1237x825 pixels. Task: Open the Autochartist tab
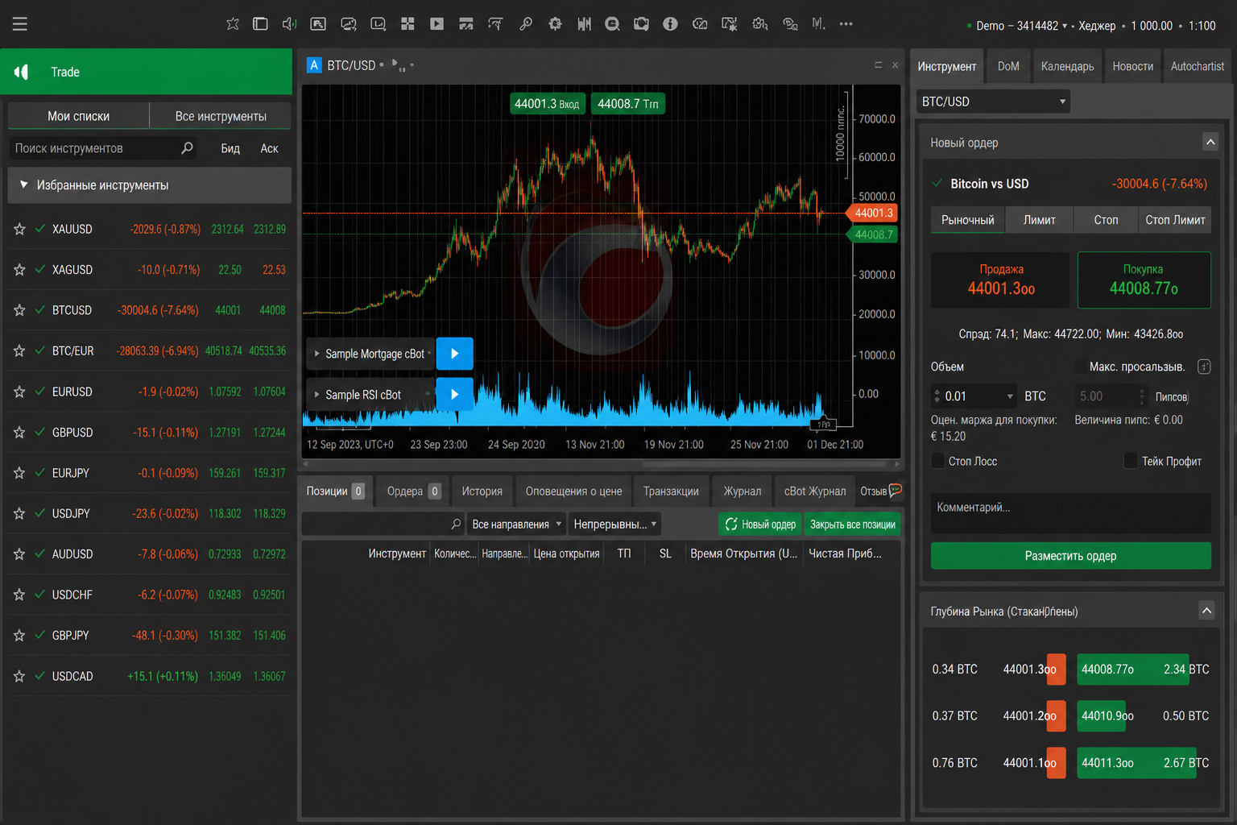(x=1197, y=66)
